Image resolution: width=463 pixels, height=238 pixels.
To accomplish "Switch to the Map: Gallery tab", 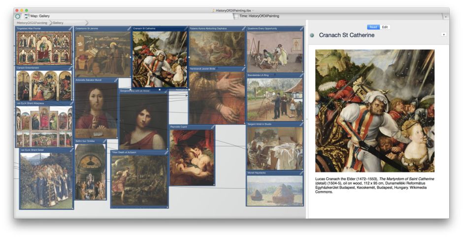I will pyautogui.click(x=43, y=16).
